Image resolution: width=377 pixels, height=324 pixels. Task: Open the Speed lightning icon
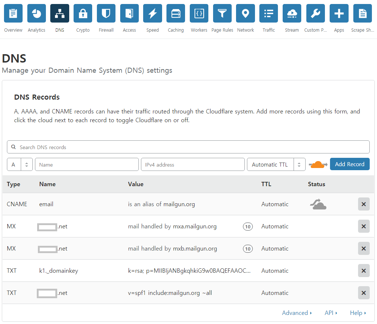tap(152, 13)
